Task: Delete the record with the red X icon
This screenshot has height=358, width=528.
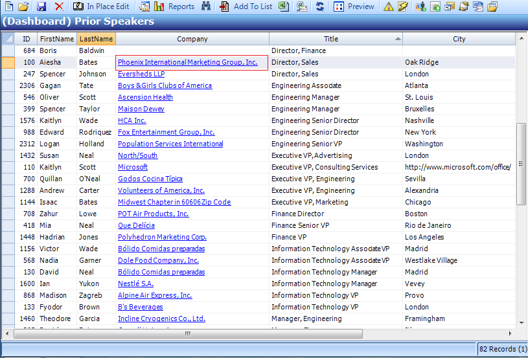Action: point(59,6)
